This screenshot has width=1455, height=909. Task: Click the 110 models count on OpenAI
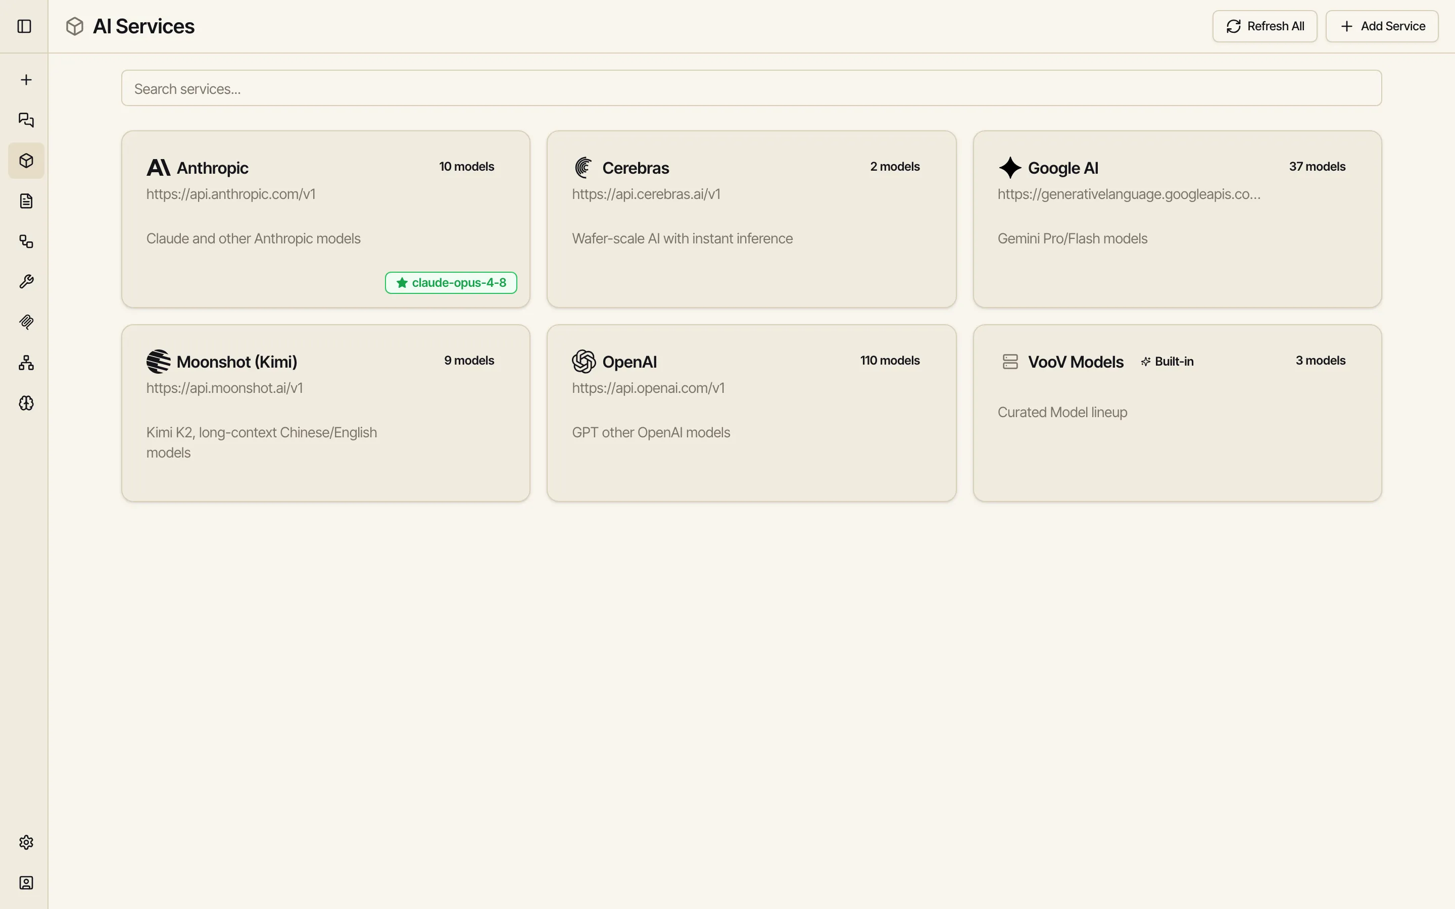(x=890, y=360)
